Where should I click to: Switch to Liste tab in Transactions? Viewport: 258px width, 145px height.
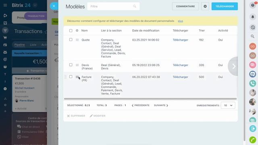(x=33, y=45)
